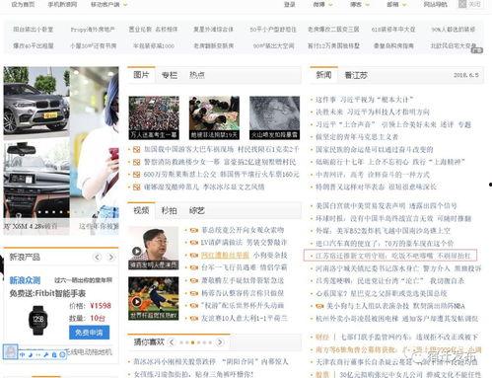The height and width of the screenshot is (378, 492).
Task: Go to next page of 猜你喜欢
Action: pyautogui.click(x=220, y=342)
